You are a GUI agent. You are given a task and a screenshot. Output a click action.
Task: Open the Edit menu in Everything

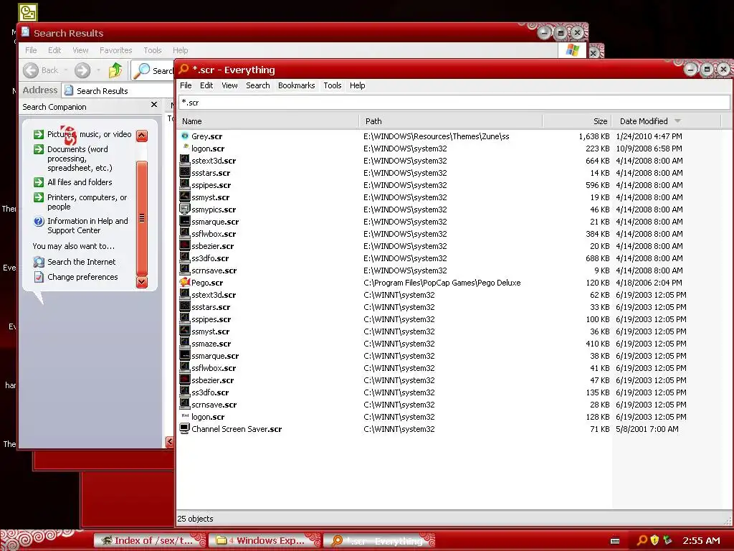206,85
